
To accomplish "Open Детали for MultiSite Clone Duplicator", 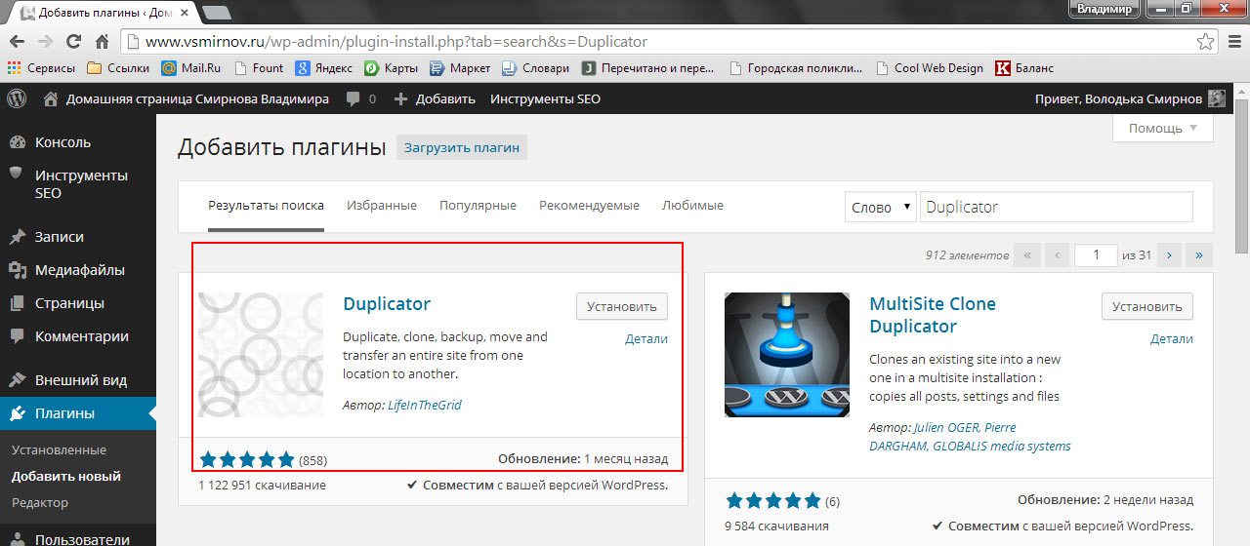I will (1172, 339).
